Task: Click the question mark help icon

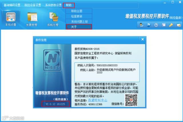Action: point(156,25)
